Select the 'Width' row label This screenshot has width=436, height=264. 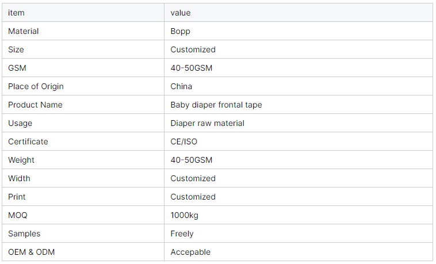point(19,178)
